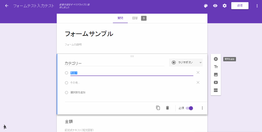Select the radio circle beside 選択肢を追加

point(67,92)
